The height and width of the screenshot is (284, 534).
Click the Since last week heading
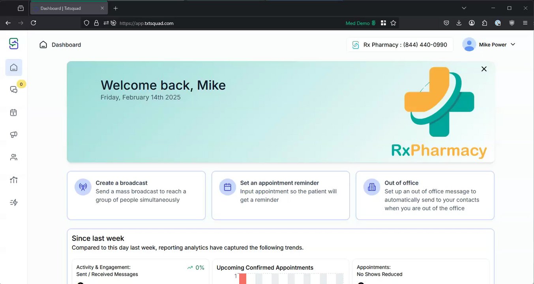click(98, 238)
